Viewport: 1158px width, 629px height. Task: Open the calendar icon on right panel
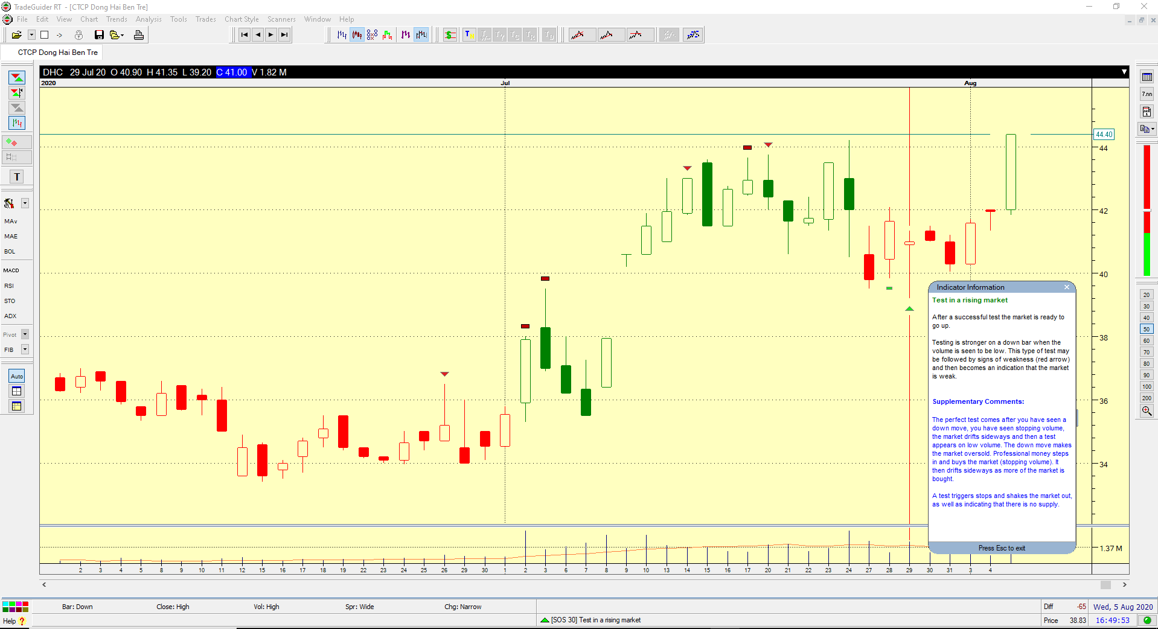coord(1147,77)
